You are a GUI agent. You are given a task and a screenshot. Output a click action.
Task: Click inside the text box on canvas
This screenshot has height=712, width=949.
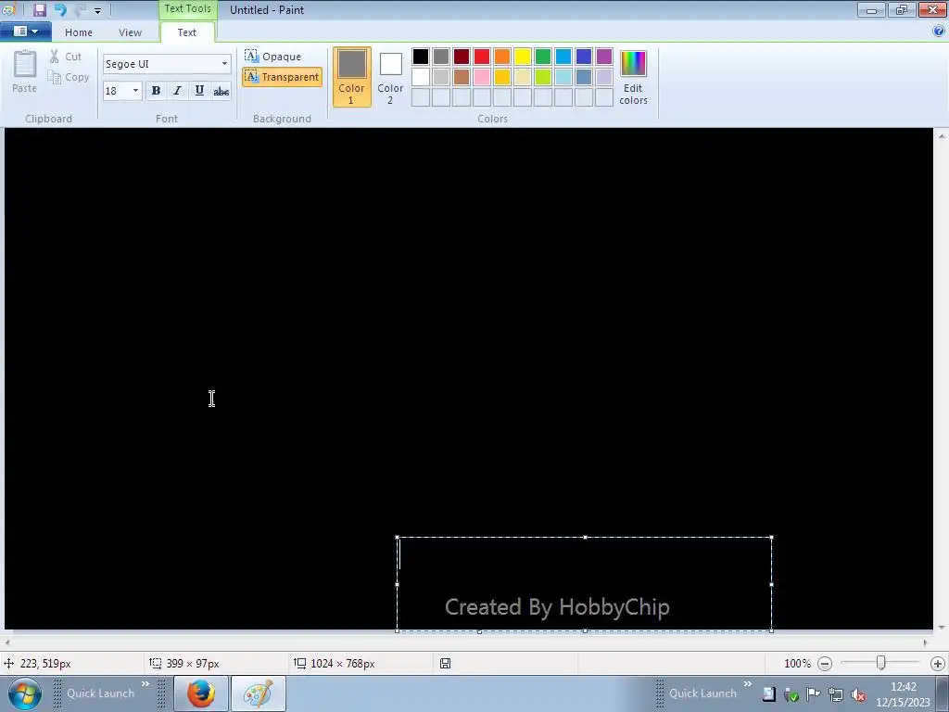[x=584, y=584]
